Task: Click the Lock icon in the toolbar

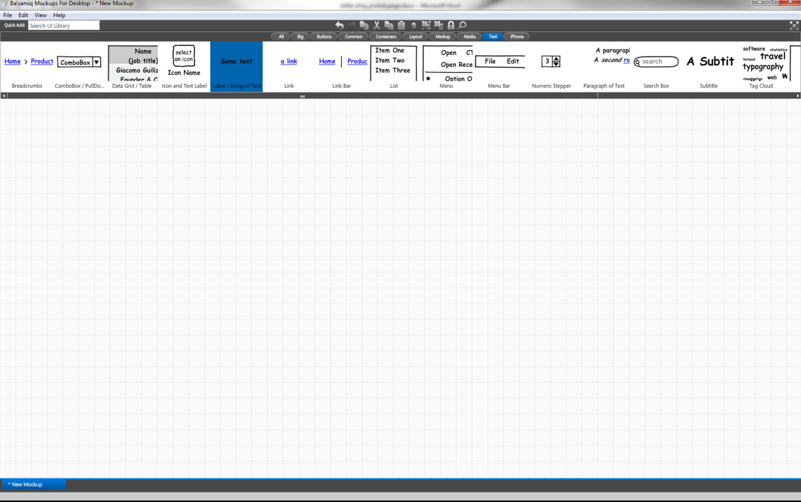Action: pyautogui.click(x=451, y=25)
